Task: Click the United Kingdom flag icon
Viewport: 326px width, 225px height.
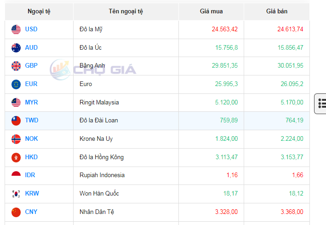Action: click(x=16, y=66)
